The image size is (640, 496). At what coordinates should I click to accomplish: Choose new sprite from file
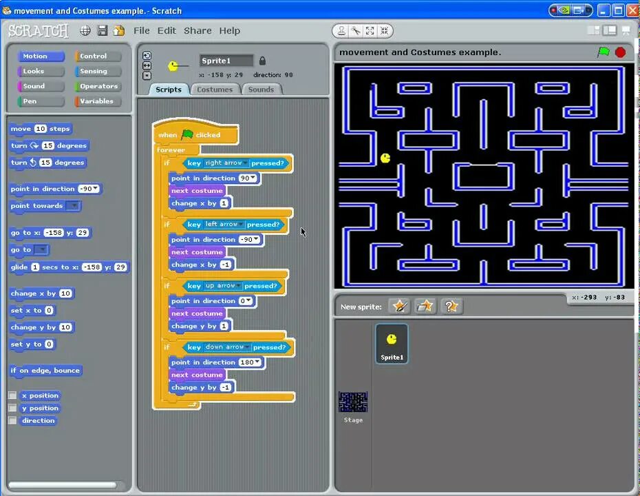click(x=425, y=306)
